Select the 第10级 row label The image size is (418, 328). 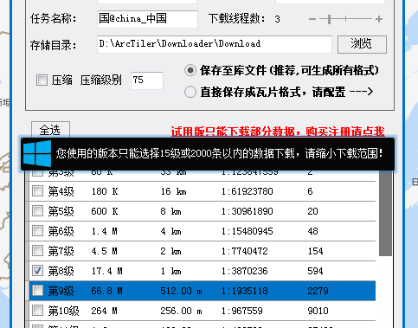pos(63,311)
